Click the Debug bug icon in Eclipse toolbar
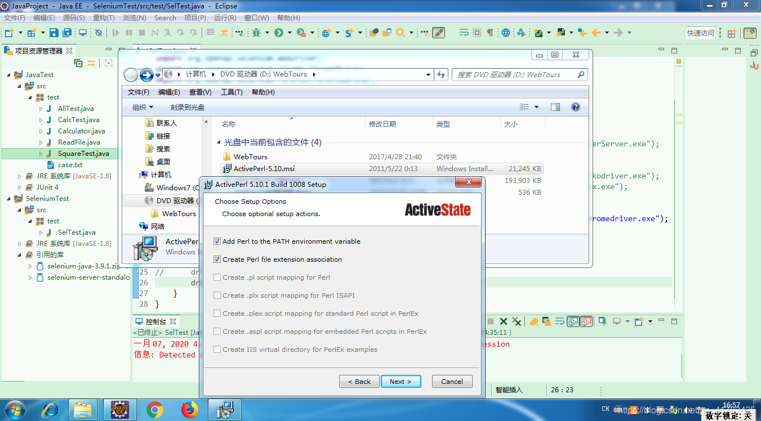The width and height of the screenshot is (761, 421). (x=256, y=33)
